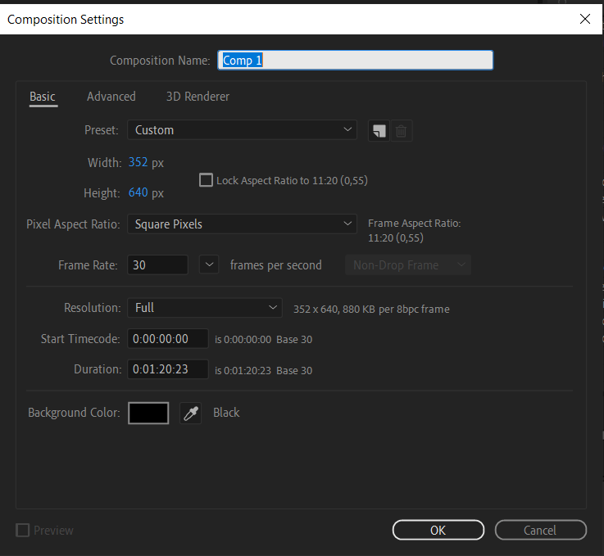
Task: Close the Composition Settings dialog
Action: coord(584,19)
